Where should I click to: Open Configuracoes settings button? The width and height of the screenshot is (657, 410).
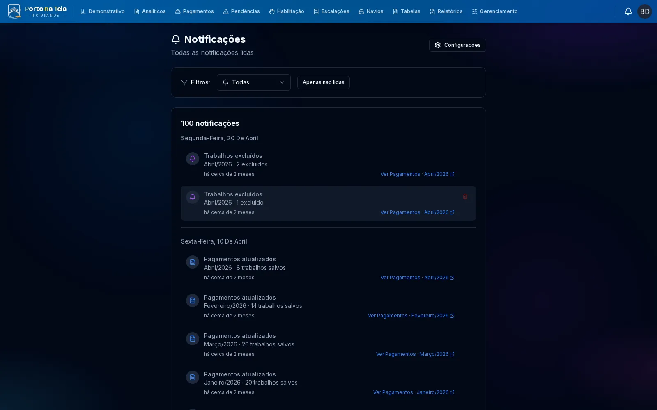[x=457, y=45]
